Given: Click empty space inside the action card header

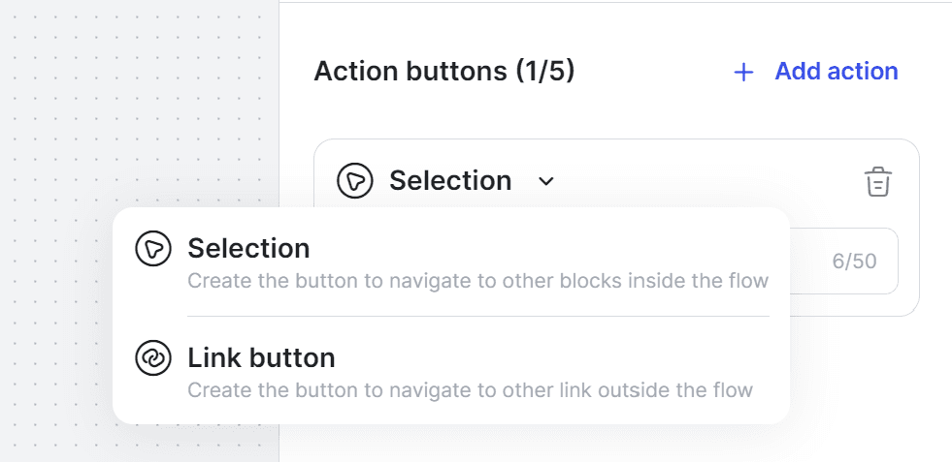Looking at the screenshot, I should point(705,181).
